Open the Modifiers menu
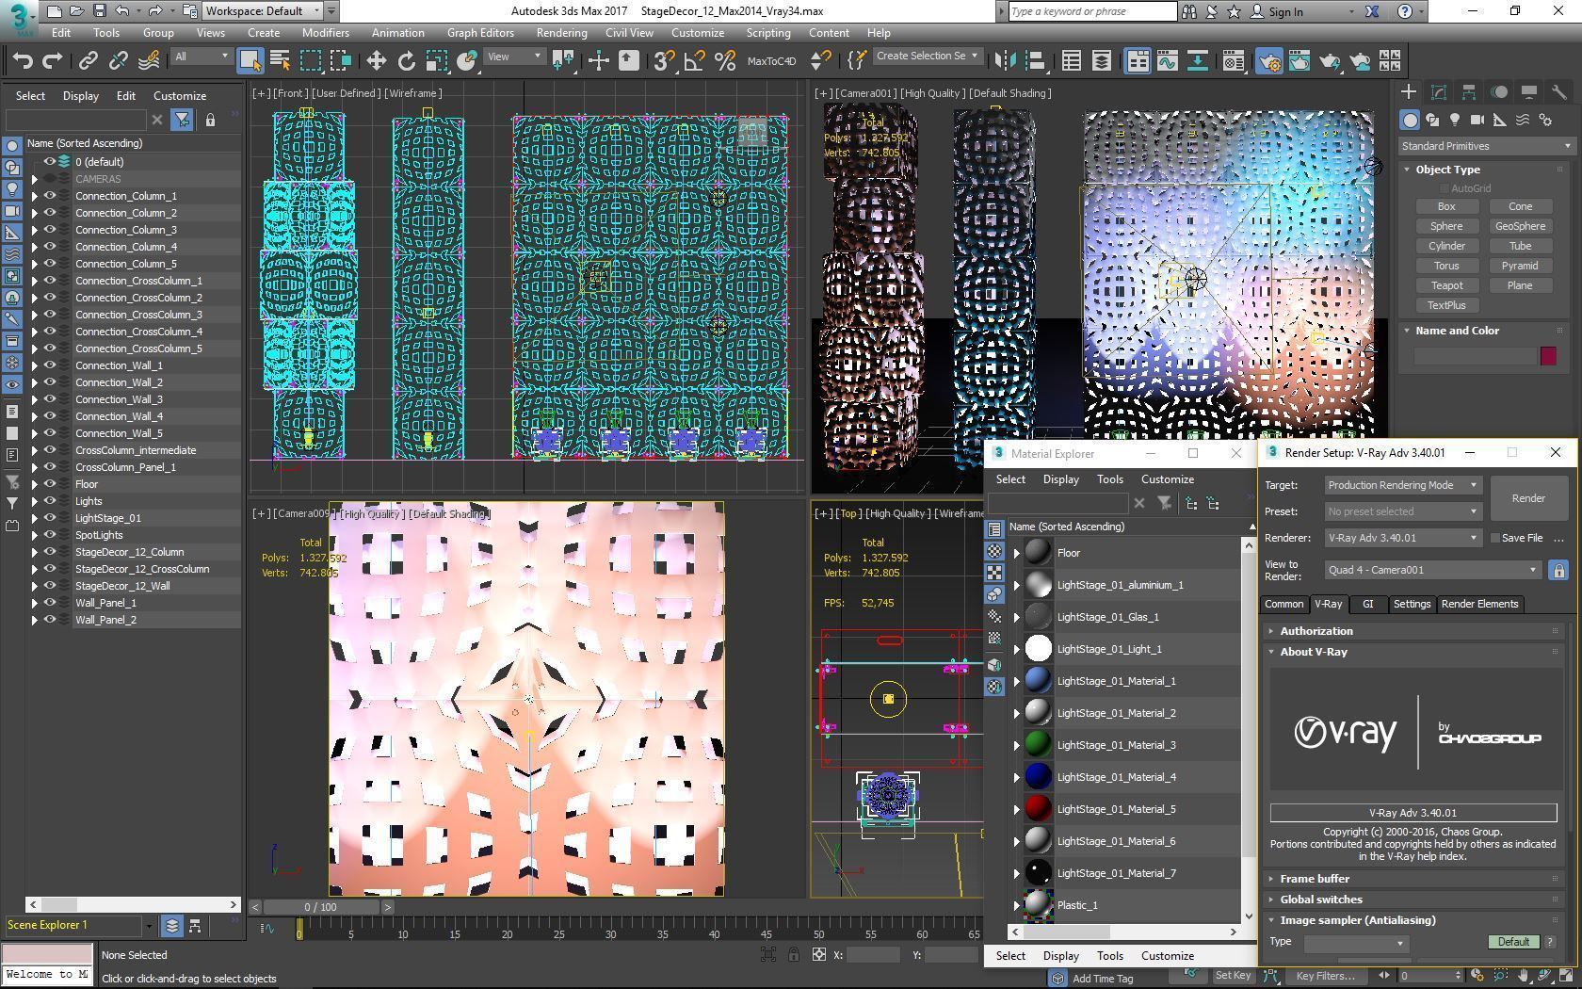Image resolution: width=1582 pixels, height=989 pixels. [x=325, y=33]
